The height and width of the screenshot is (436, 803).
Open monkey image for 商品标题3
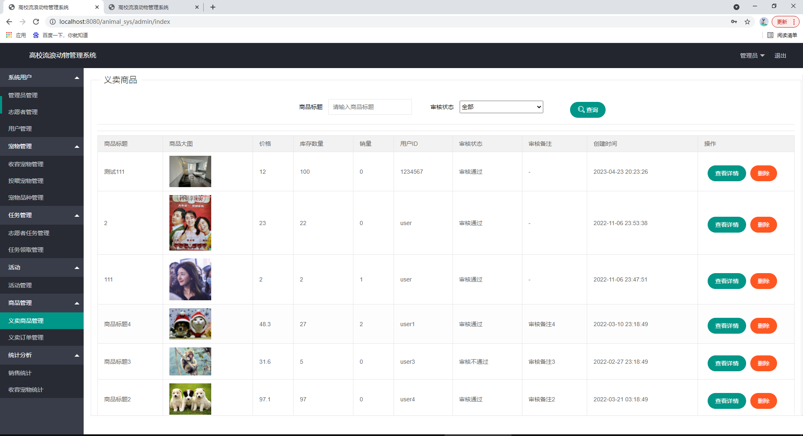(190, 361)
